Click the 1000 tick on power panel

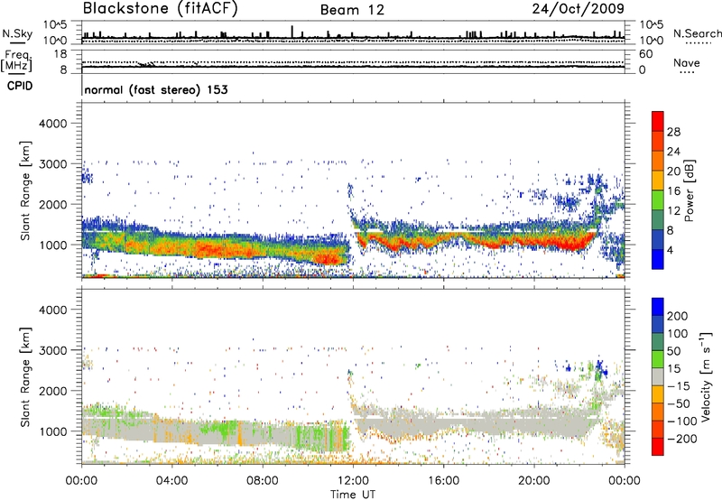52,245
